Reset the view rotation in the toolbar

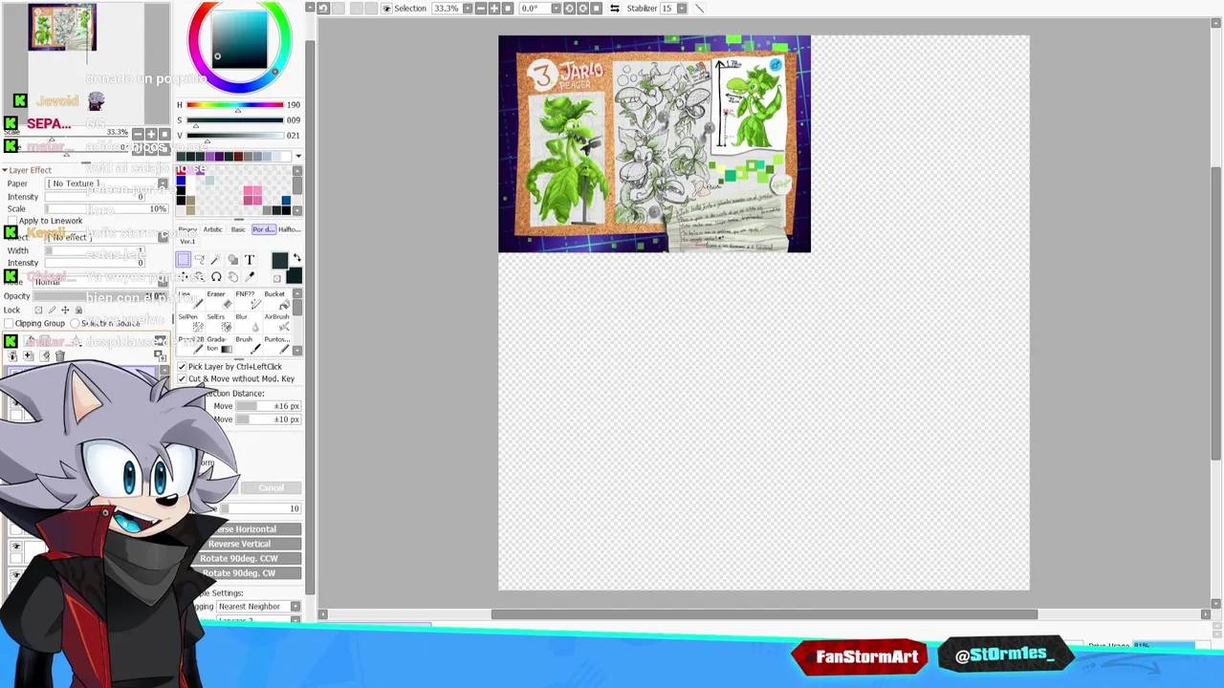(597, 8)
